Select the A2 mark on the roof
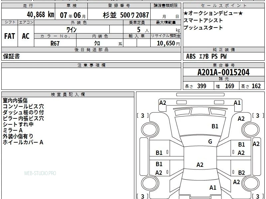Image resolution: width=266 pixels, height=199 pixels. tap(200, 165)
